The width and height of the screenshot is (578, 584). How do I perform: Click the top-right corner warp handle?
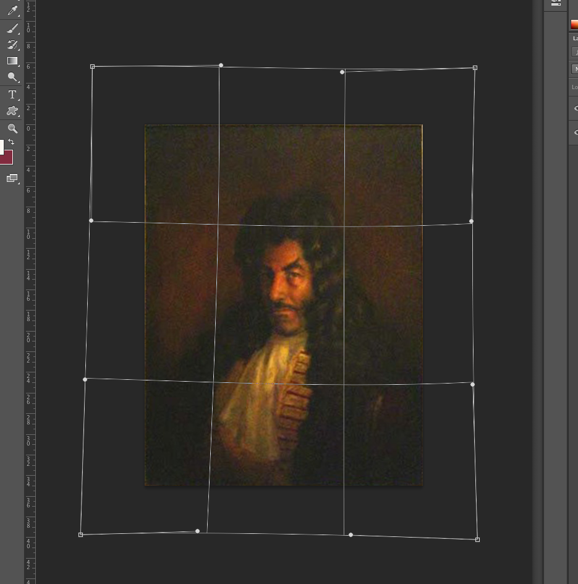475,68
